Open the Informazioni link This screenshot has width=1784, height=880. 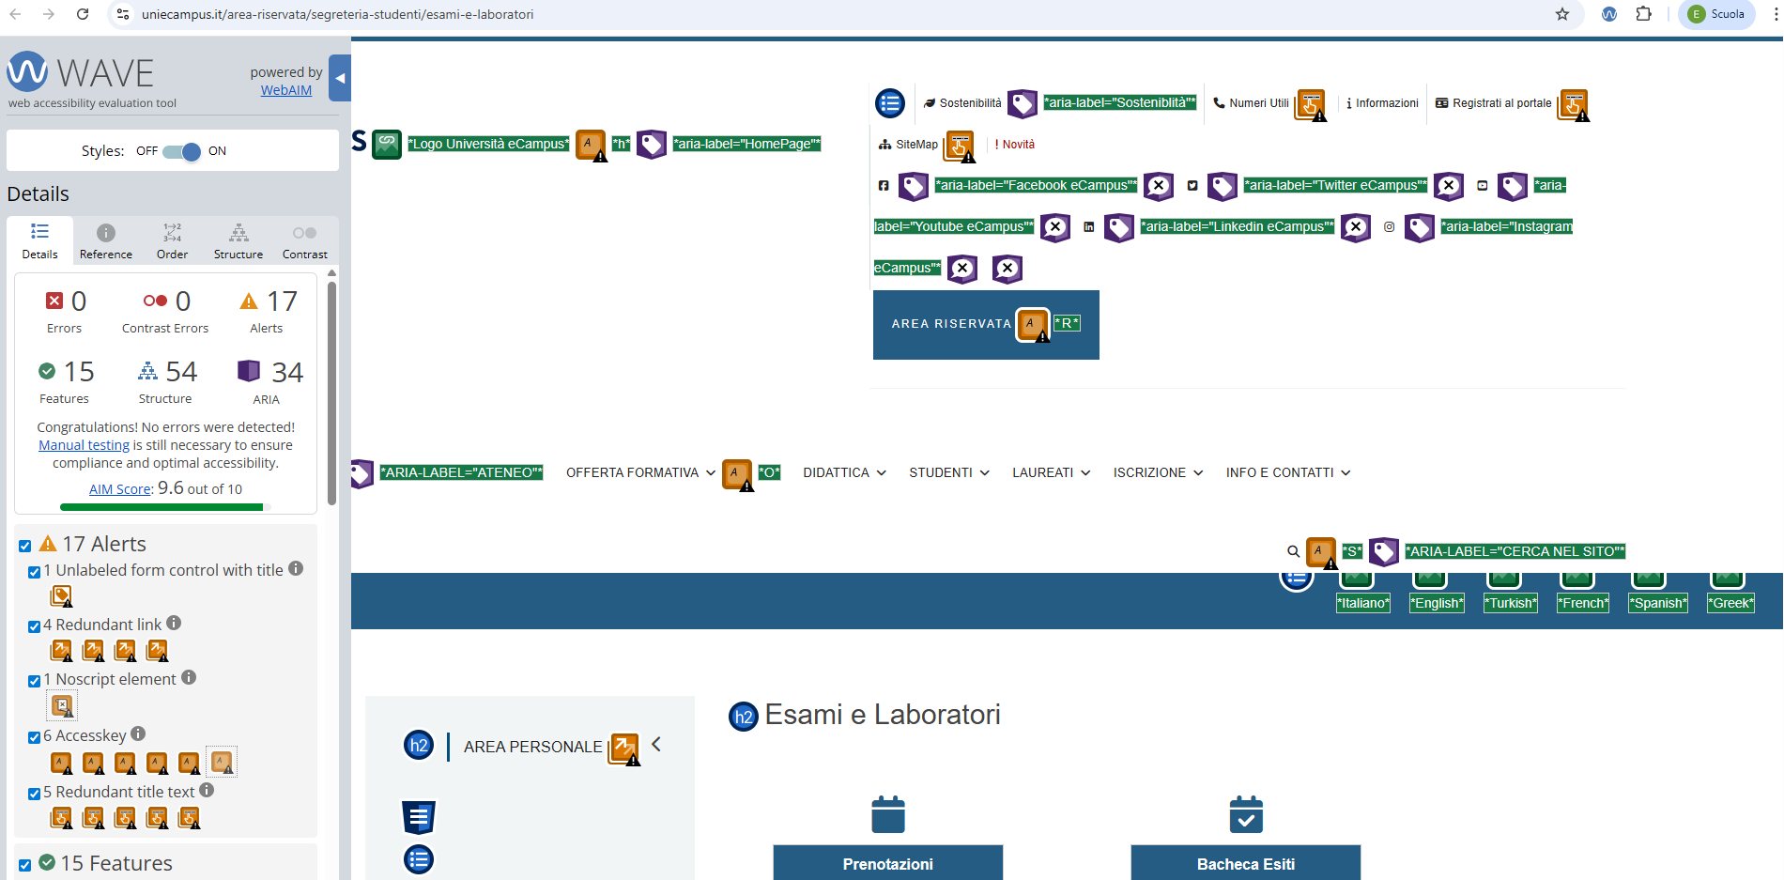click(x=1382, y=103)
